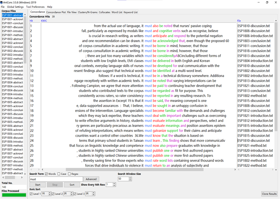Increase the Search Window Size spinner value

click(x=130, y=178)
